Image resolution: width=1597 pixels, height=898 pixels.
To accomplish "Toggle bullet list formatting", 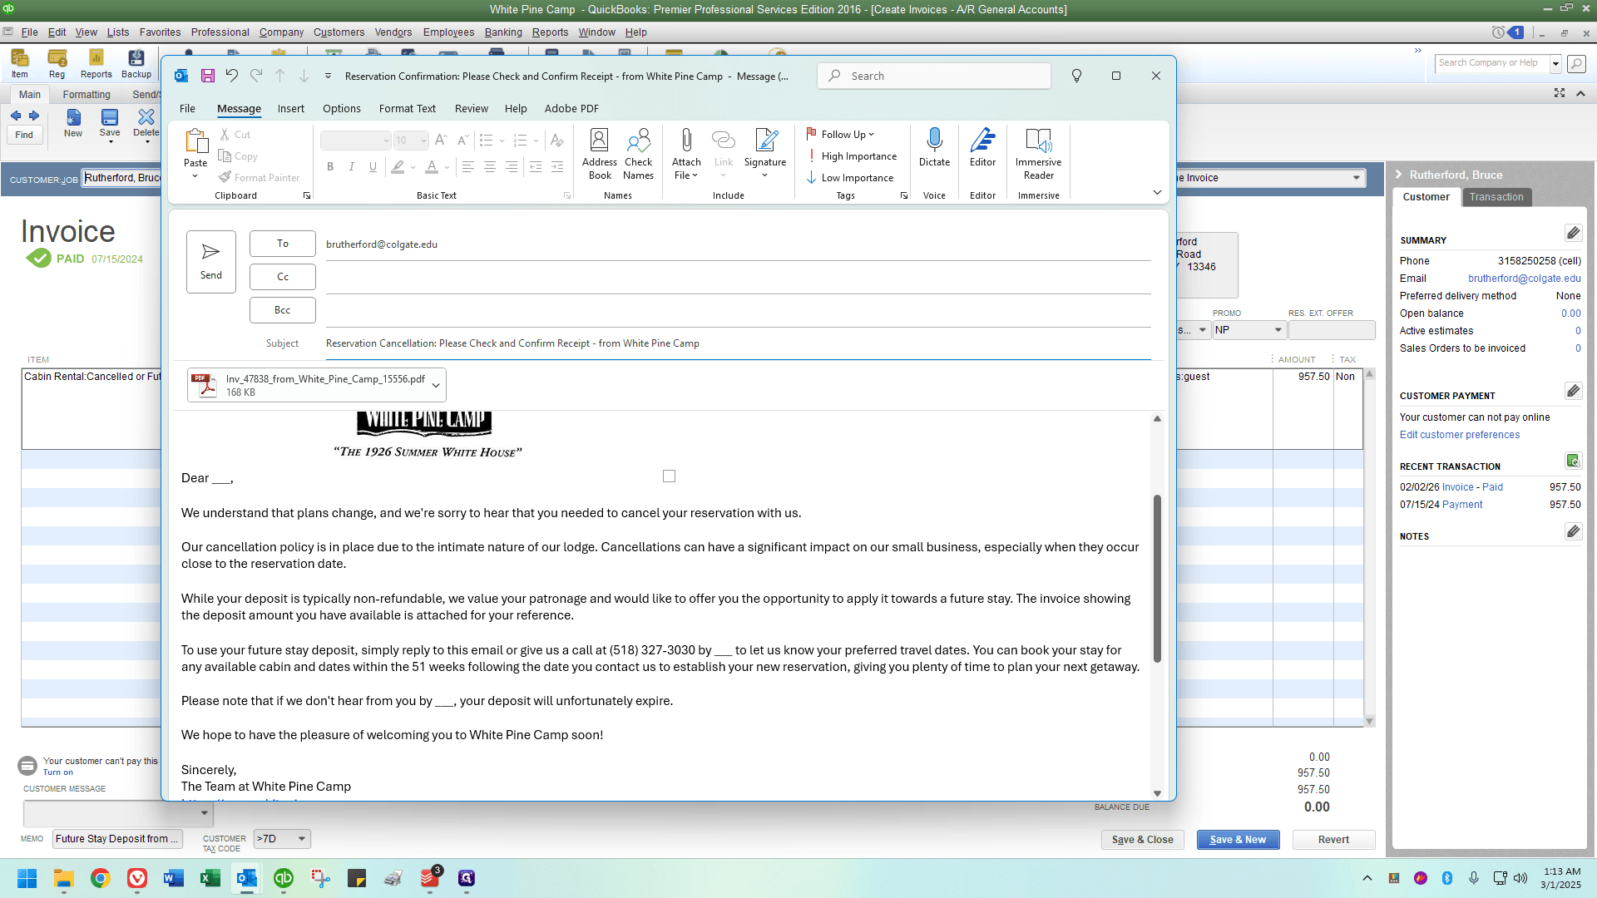I will (487, 141).
